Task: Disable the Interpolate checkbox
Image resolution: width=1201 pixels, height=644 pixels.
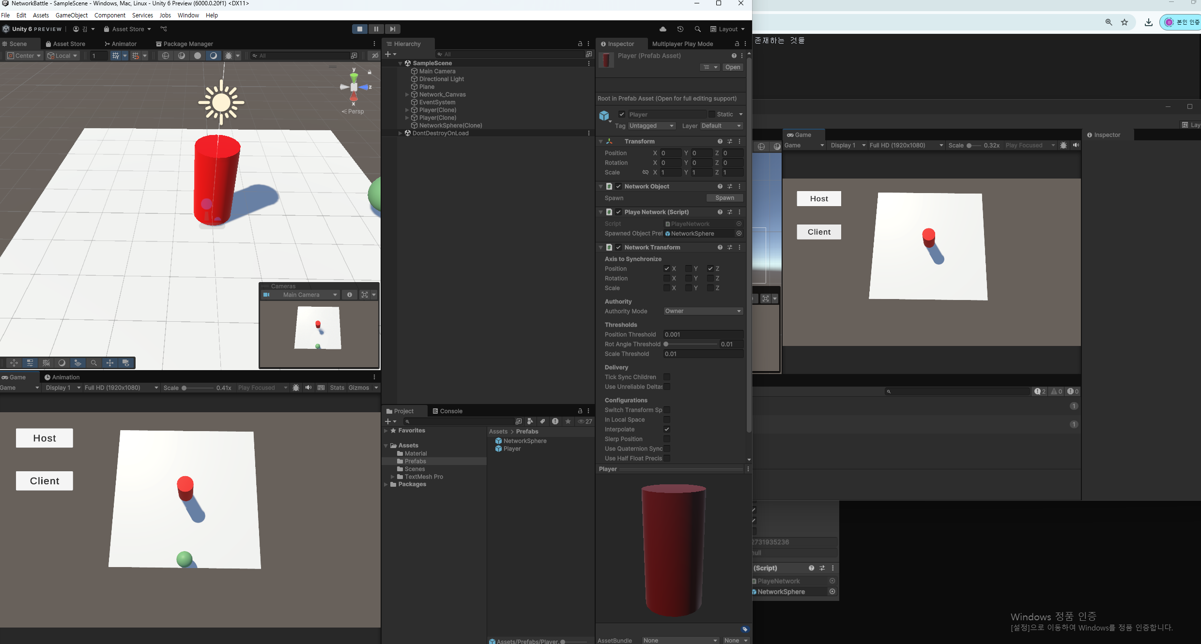Action: coord(667,429)
